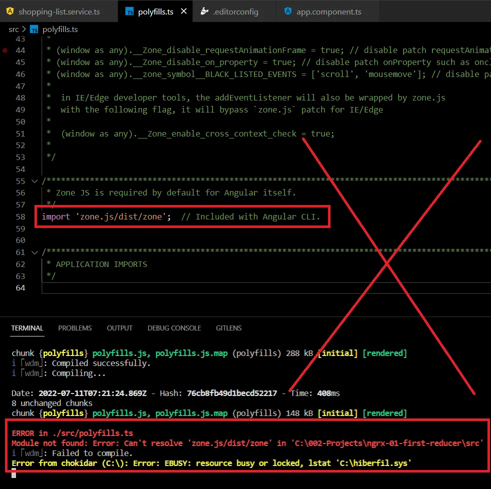
Task: Open the OUTPUT panel tab
Action: coord(119,328)
